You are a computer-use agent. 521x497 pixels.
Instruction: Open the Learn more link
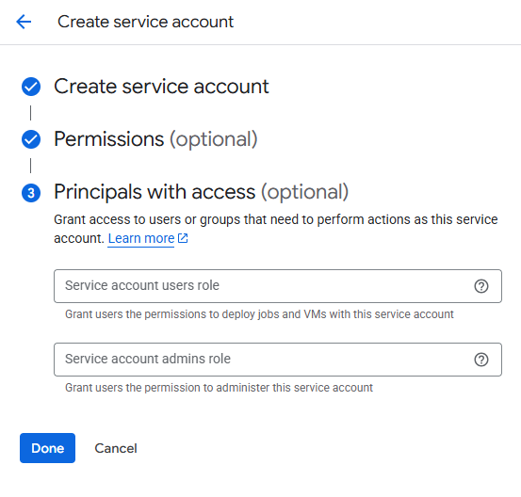click(141, 238)
